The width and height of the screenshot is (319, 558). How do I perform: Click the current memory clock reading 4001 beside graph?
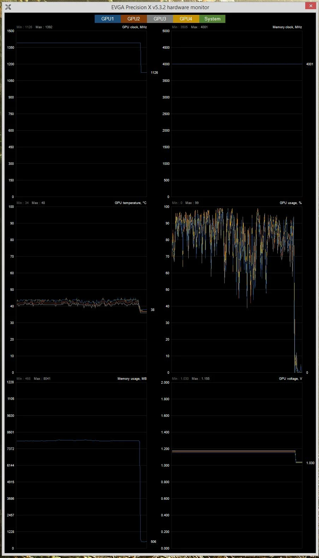[x=310, y=64]
